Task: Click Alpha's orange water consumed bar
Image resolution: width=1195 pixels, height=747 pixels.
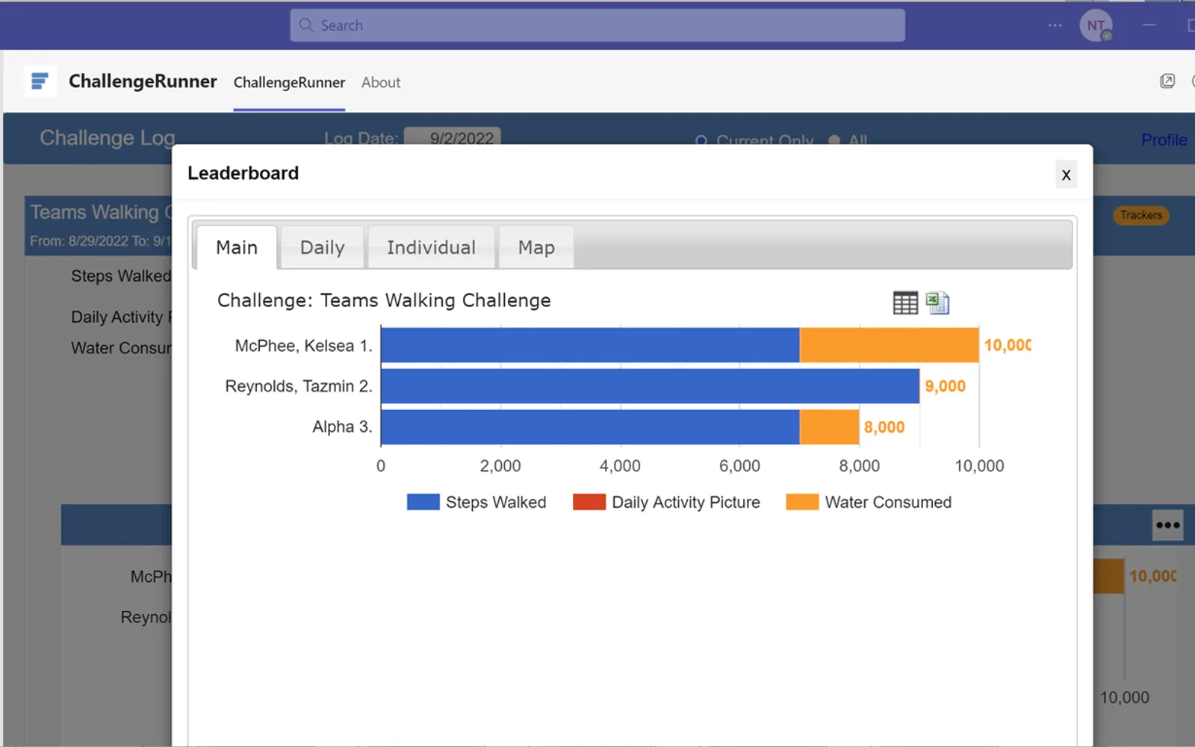Action: tap(830, 427)
